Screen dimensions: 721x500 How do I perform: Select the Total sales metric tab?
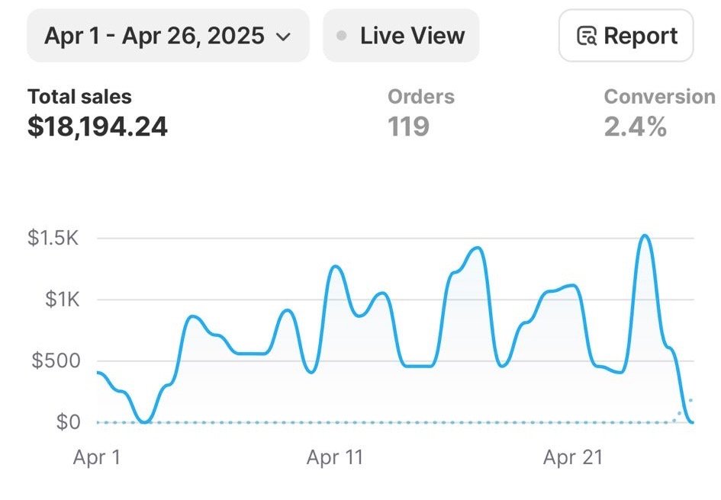80,97
